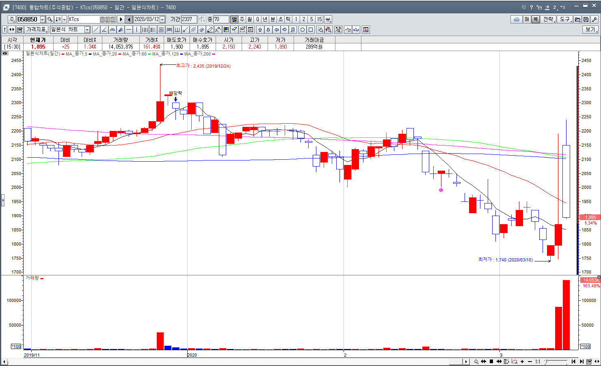Toggle yearly (년) period button
Viewport: 601px width, 366px height.
click(265, 19)
